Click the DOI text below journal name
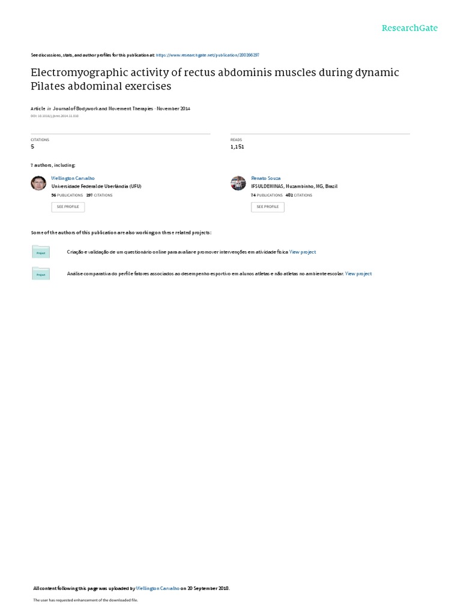461x614 pixels. 54,116
